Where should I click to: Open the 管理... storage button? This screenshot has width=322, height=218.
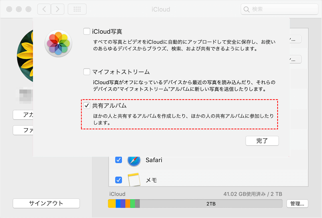[x=297, y=204]
